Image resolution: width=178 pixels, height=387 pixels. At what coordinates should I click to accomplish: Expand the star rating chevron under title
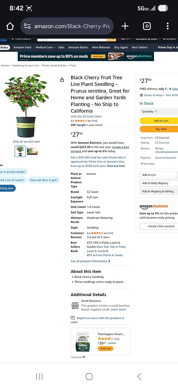coord(89,121)
